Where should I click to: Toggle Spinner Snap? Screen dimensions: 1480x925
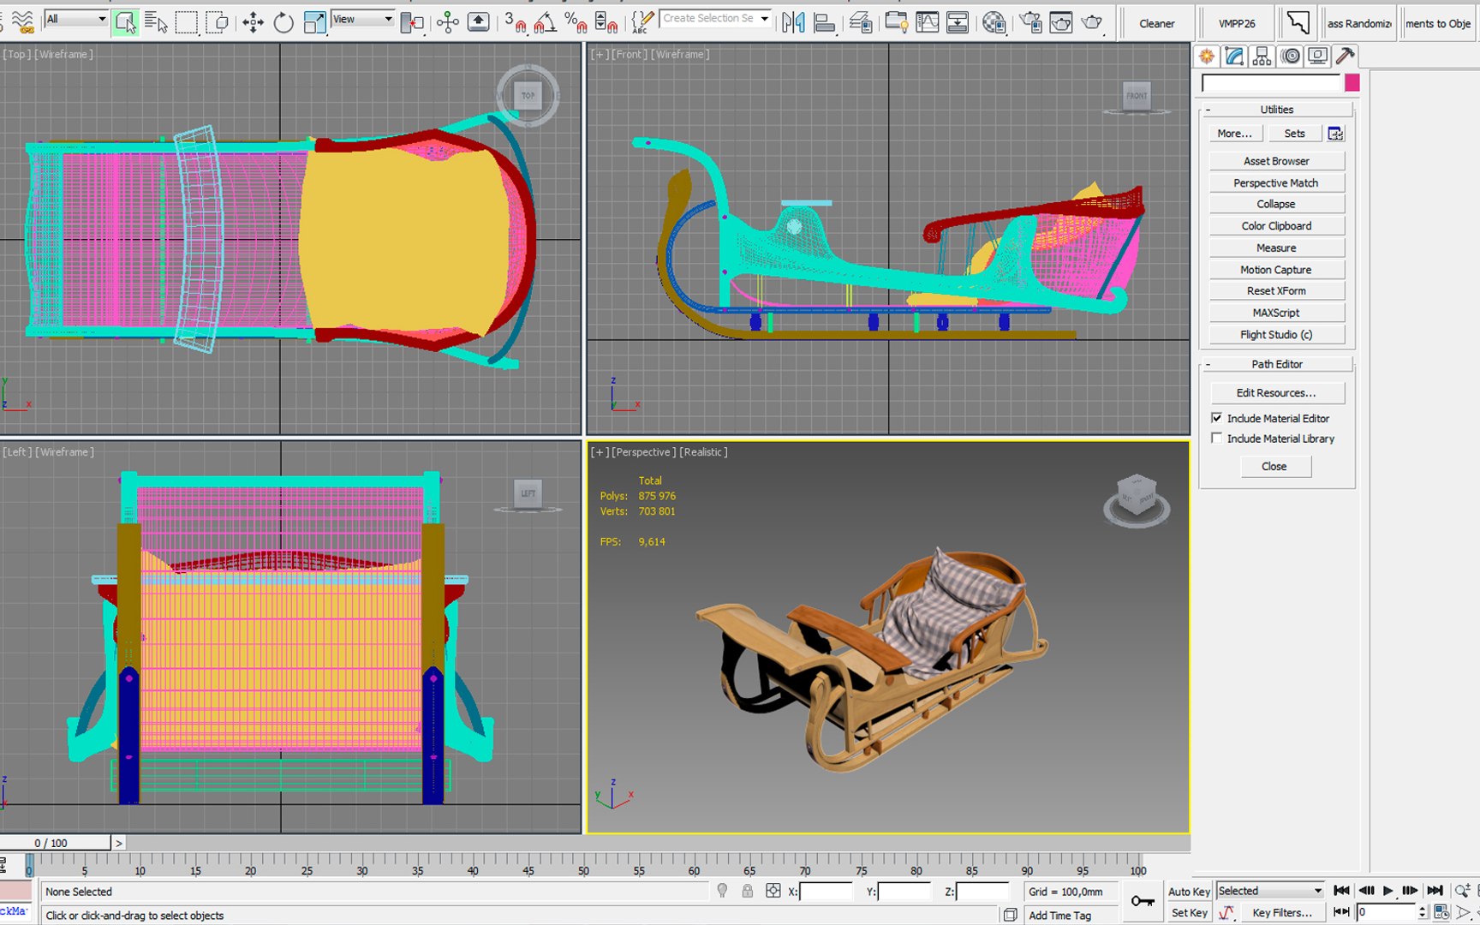[x=606, y=22]
